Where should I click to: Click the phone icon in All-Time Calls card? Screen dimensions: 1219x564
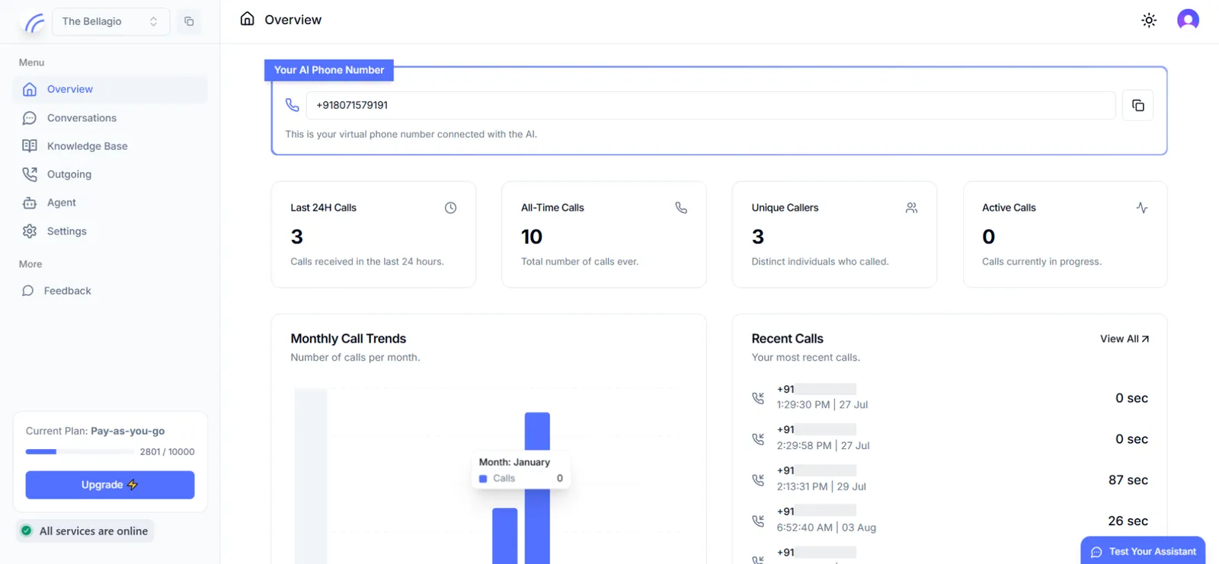681,208
